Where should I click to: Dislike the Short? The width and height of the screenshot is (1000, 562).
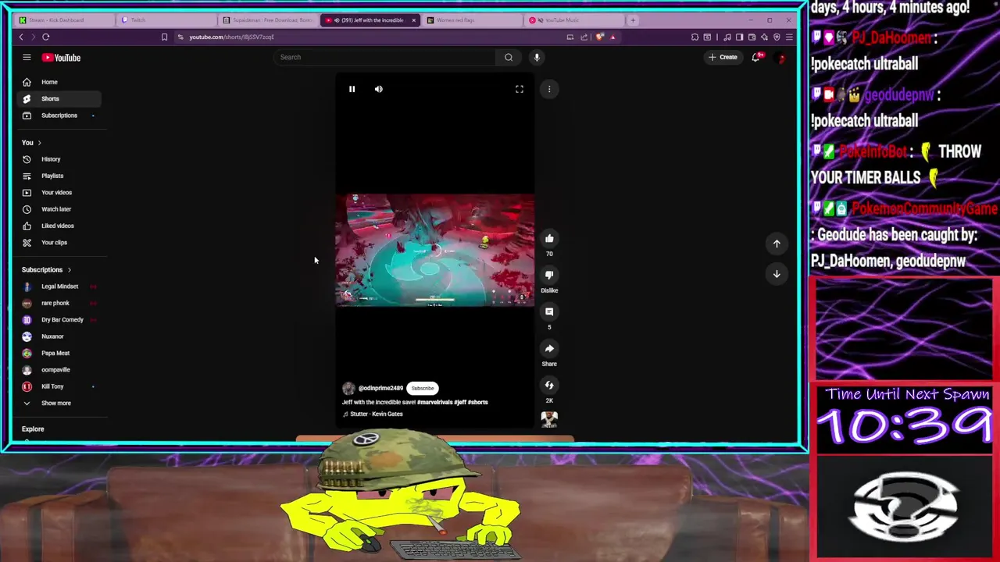pos(549,275)
